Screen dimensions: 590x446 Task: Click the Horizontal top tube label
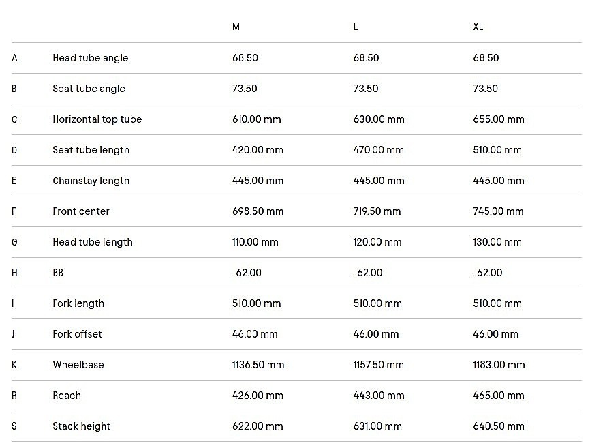pyautogui.click(x=97, y=119)
